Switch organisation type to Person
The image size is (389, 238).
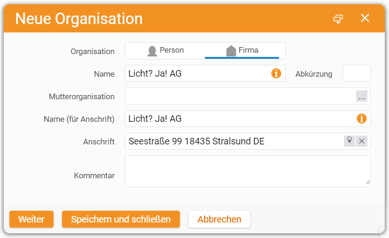tap(165, 51)
